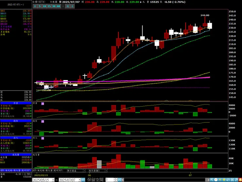The height and width of the screenshot is (182, 242).
Task: Select the daily (日) chart period
Action: pyautogui.click(x=63, y=6)
